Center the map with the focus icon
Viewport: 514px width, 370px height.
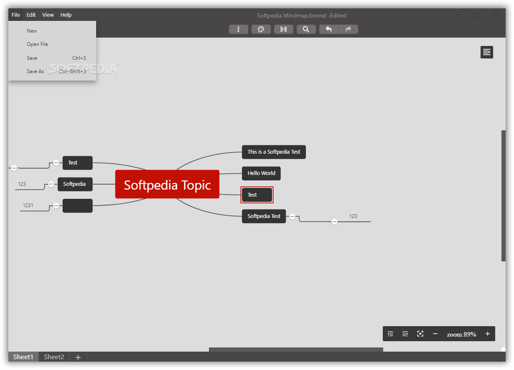(x=420, y=334)
